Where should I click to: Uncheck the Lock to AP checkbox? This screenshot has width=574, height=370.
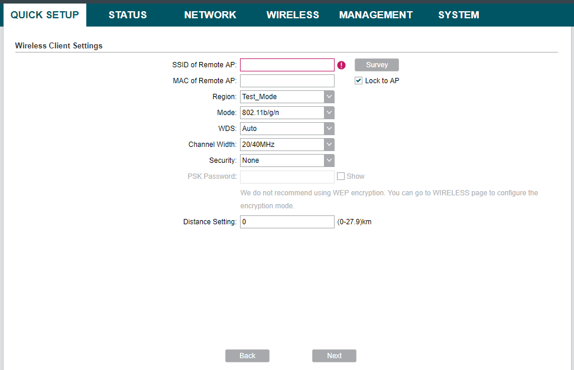(x=358, y=80)
